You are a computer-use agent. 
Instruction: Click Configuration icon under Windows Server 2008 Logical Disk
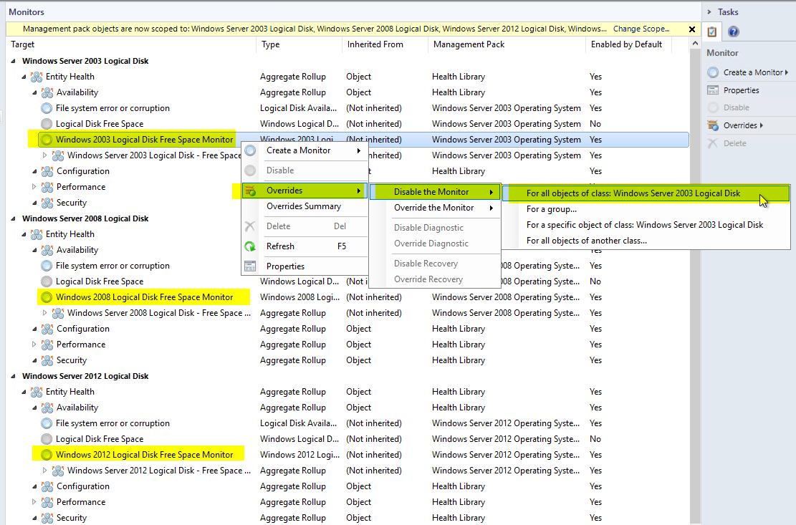click(47, 329)
